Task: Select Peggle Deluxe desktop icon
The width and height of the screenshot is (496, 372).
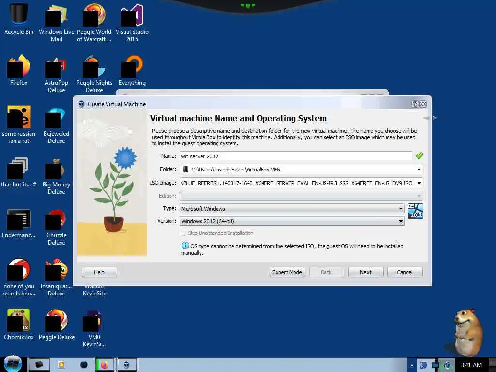Action: [56, 325]
